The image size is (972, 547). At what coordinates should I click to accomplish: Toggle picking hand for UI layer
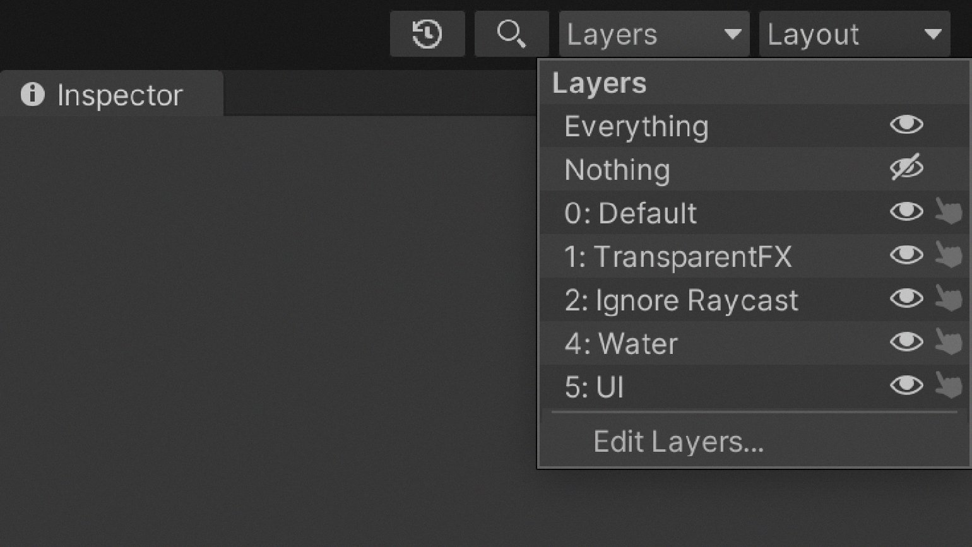tap(948, 385)
